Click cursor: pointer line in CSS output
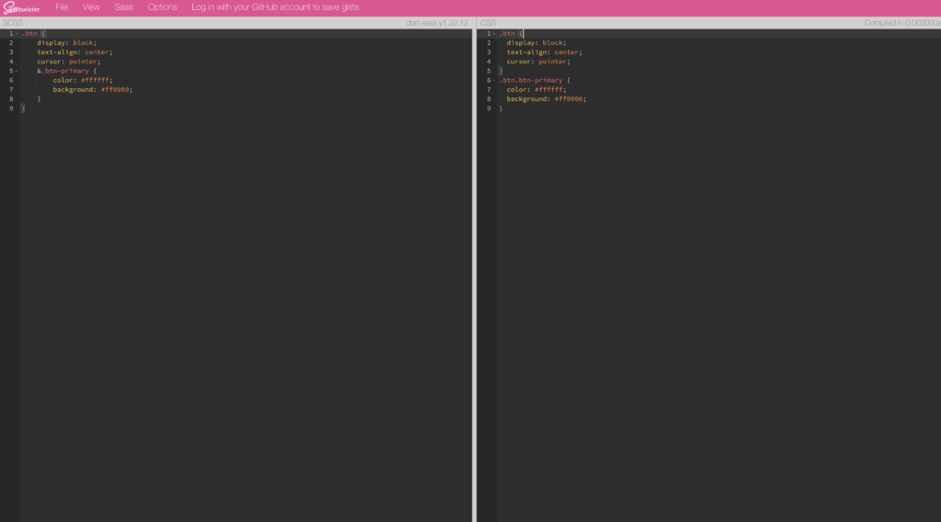The image size is (941, 522). coord(538,62)
